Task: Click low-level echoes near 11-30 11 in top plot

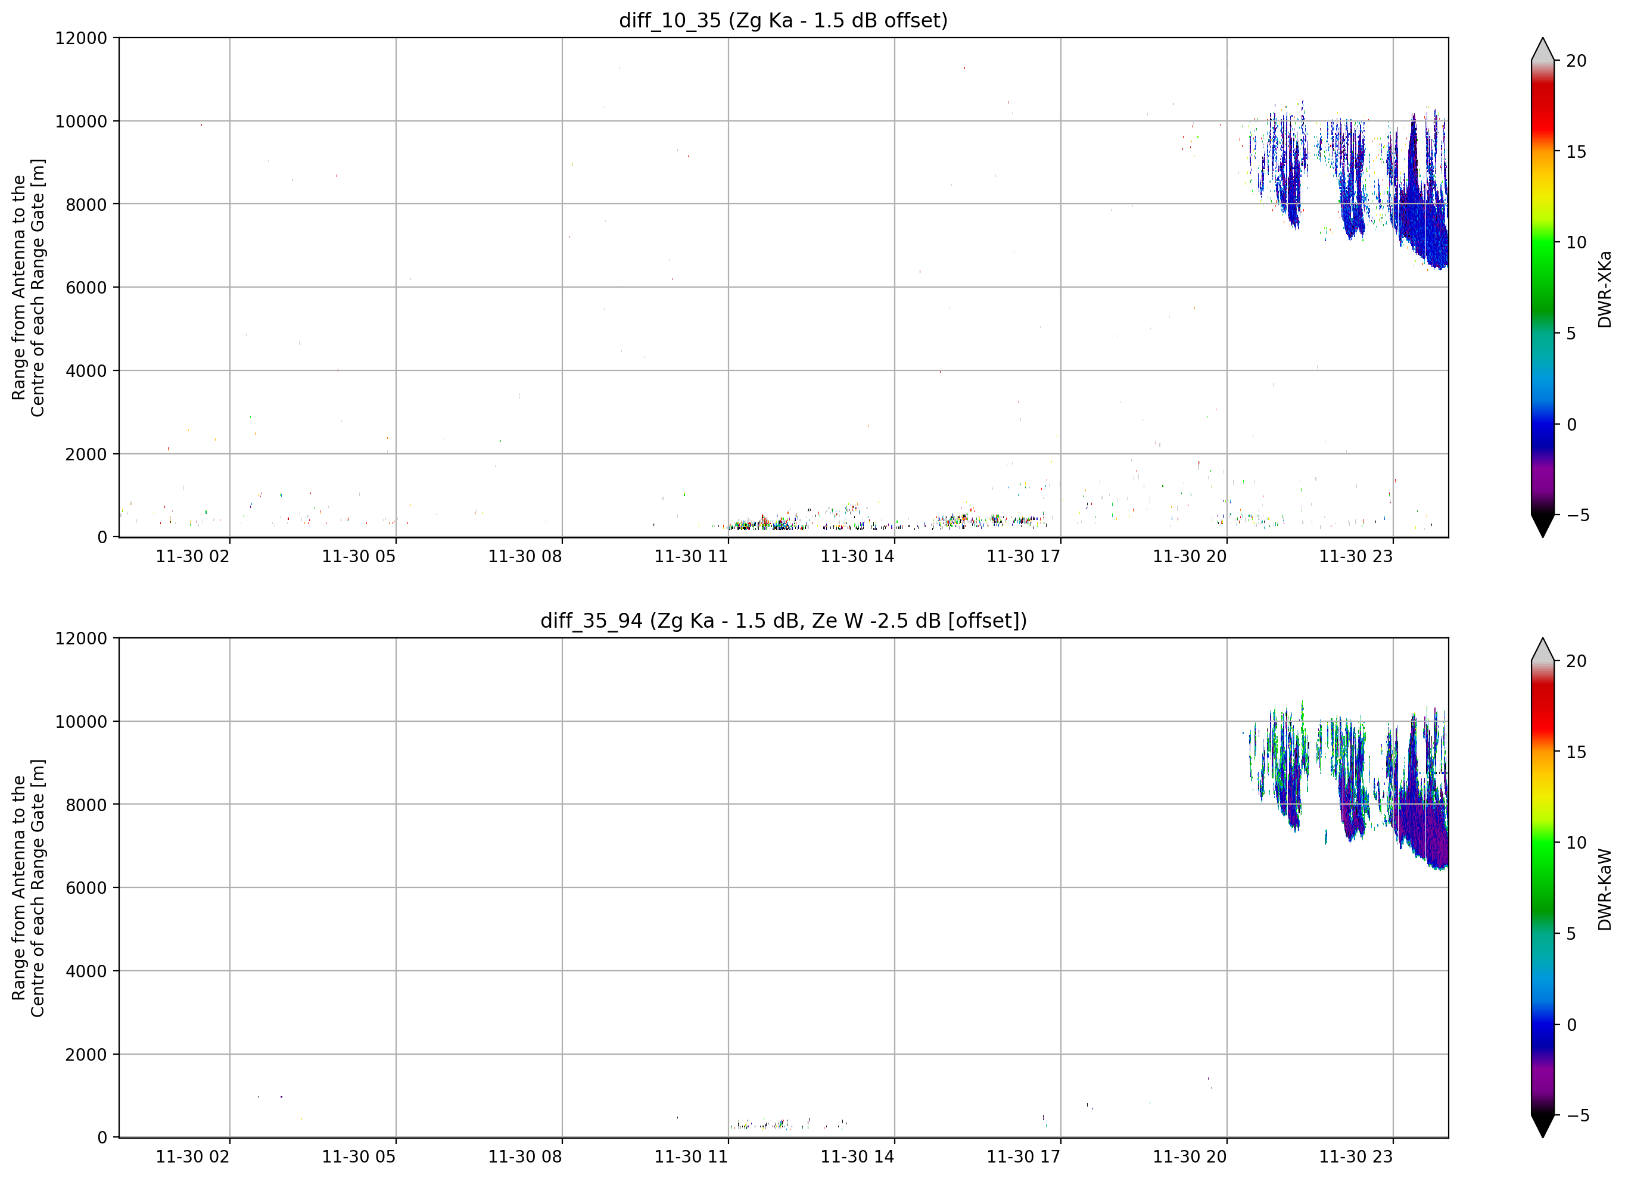Action: point(770,524)
